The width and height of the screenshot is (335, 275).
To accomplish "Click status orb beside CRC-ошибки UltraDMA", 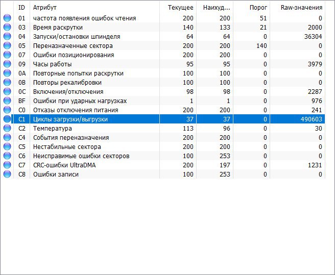I will click(x=7, y=165).
